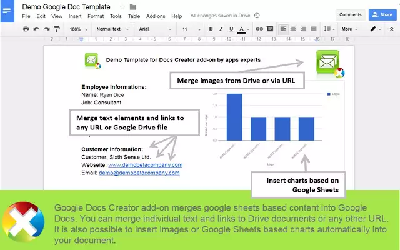400x250 pixels.
Task: Toggle bold formatting
Action: (x=211, y=29)
